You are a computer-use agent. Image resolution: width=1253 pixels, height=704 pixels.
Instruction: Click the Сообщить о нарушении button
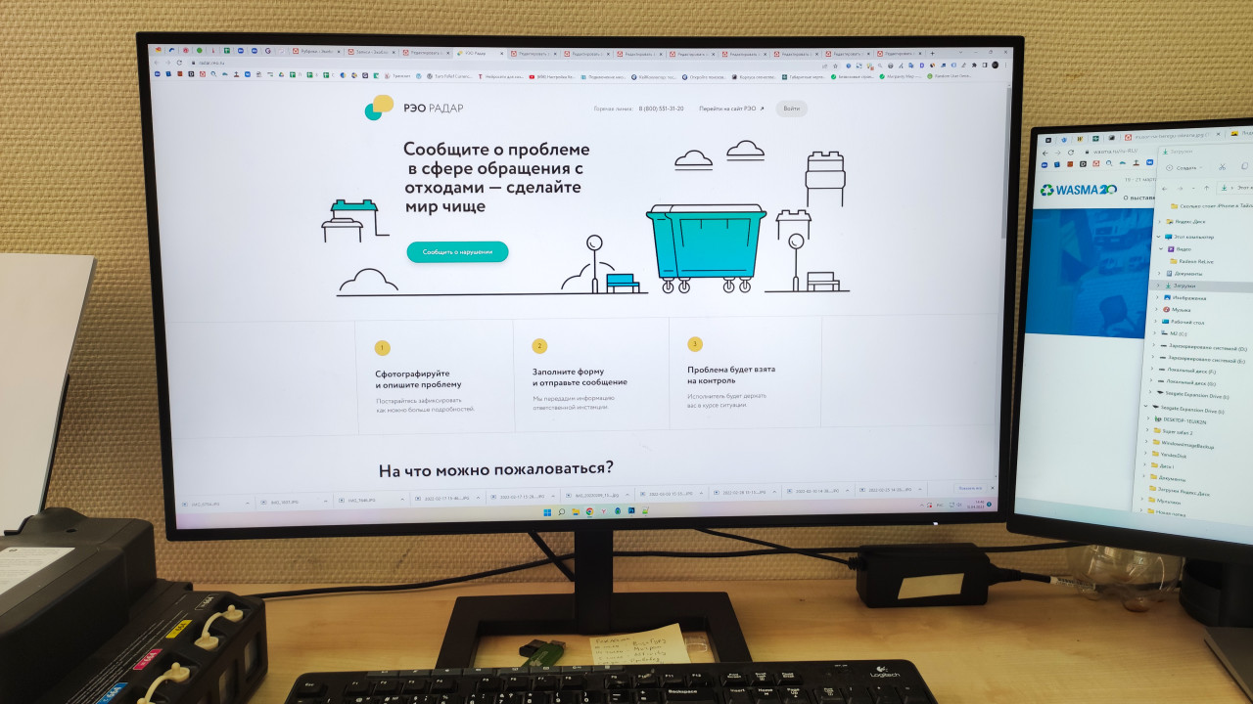tap(457, 251)
